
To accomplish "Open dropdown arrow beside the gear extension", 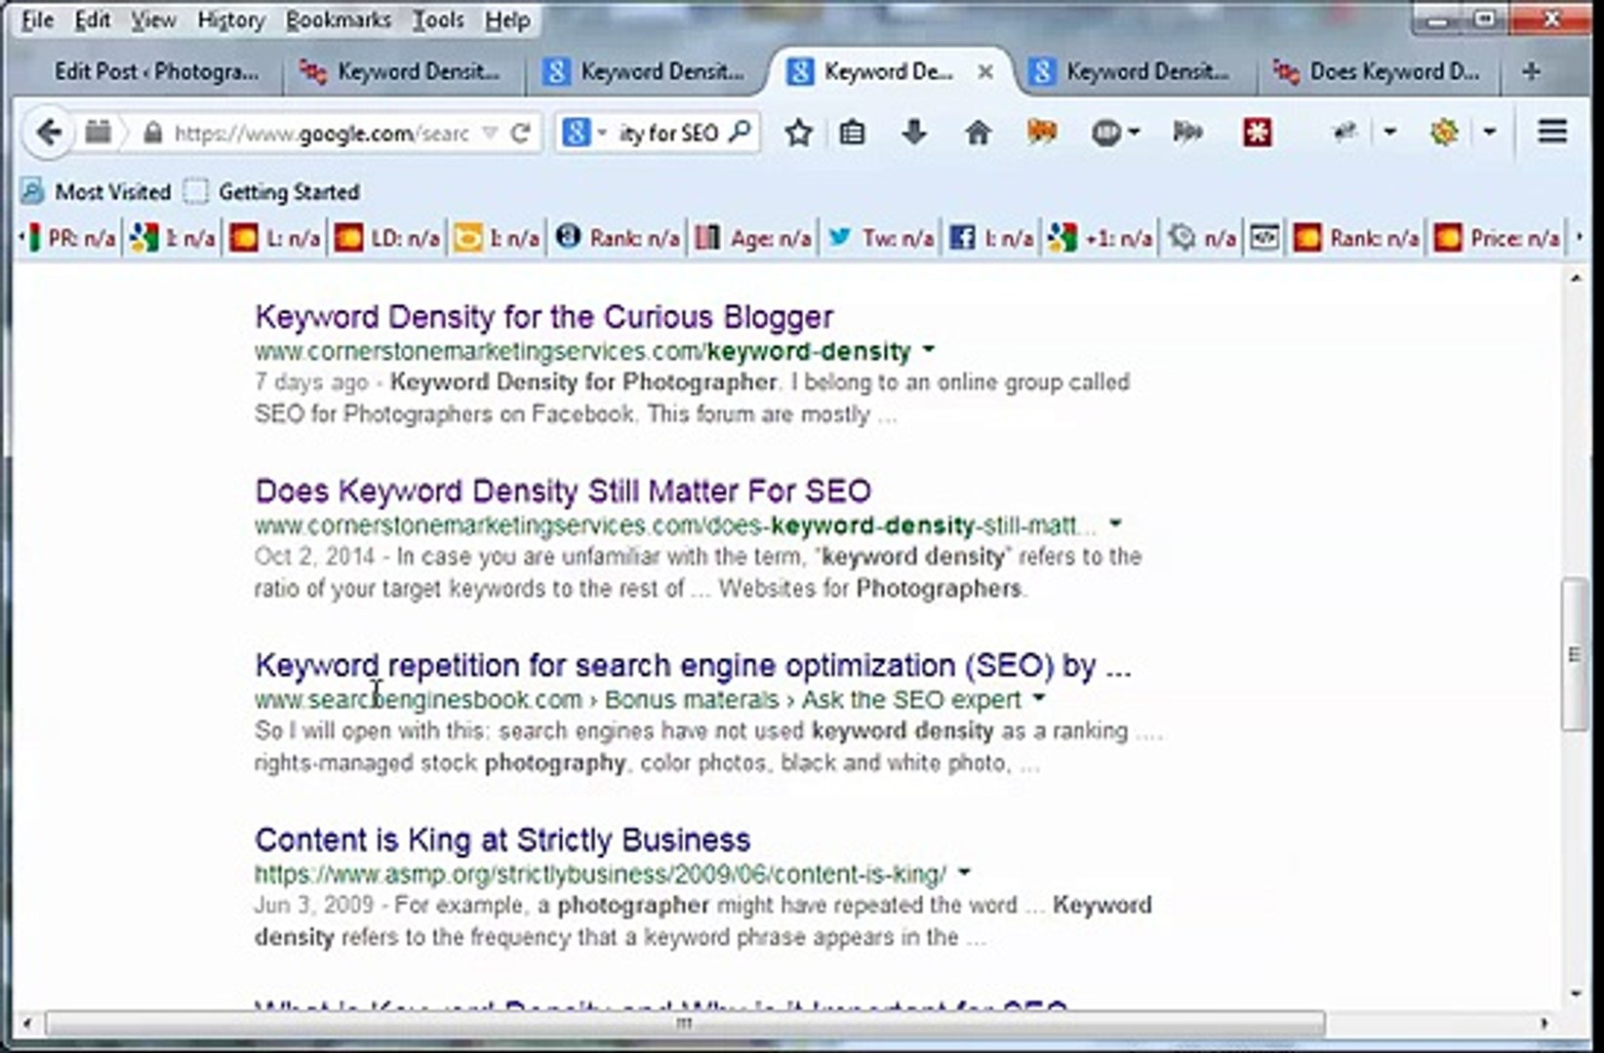I will 1489,132.
